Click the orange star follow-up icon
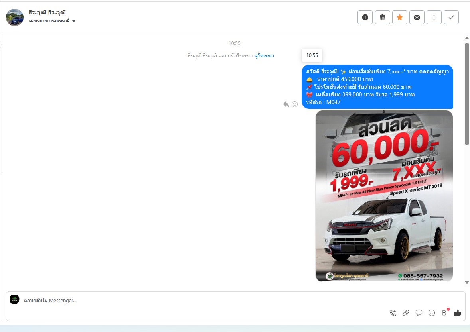Screen dimensions: 470x332 pos(399,17)
